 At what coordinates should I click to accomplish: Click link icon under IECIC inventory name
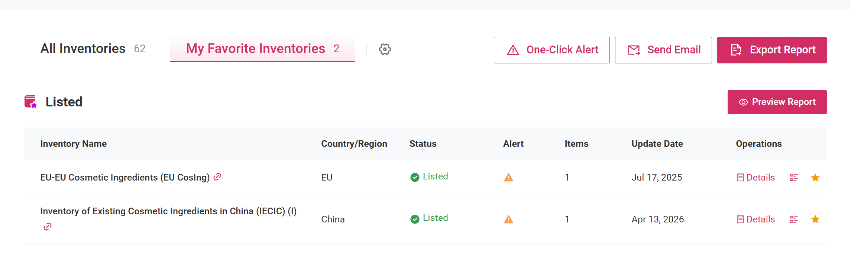pos(47,227)
